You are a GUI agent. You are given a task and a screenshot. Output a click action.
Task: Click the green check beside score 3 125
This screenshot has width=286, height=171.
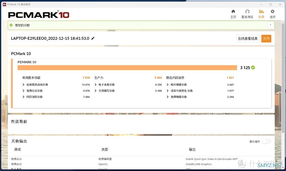pos(253,68)
